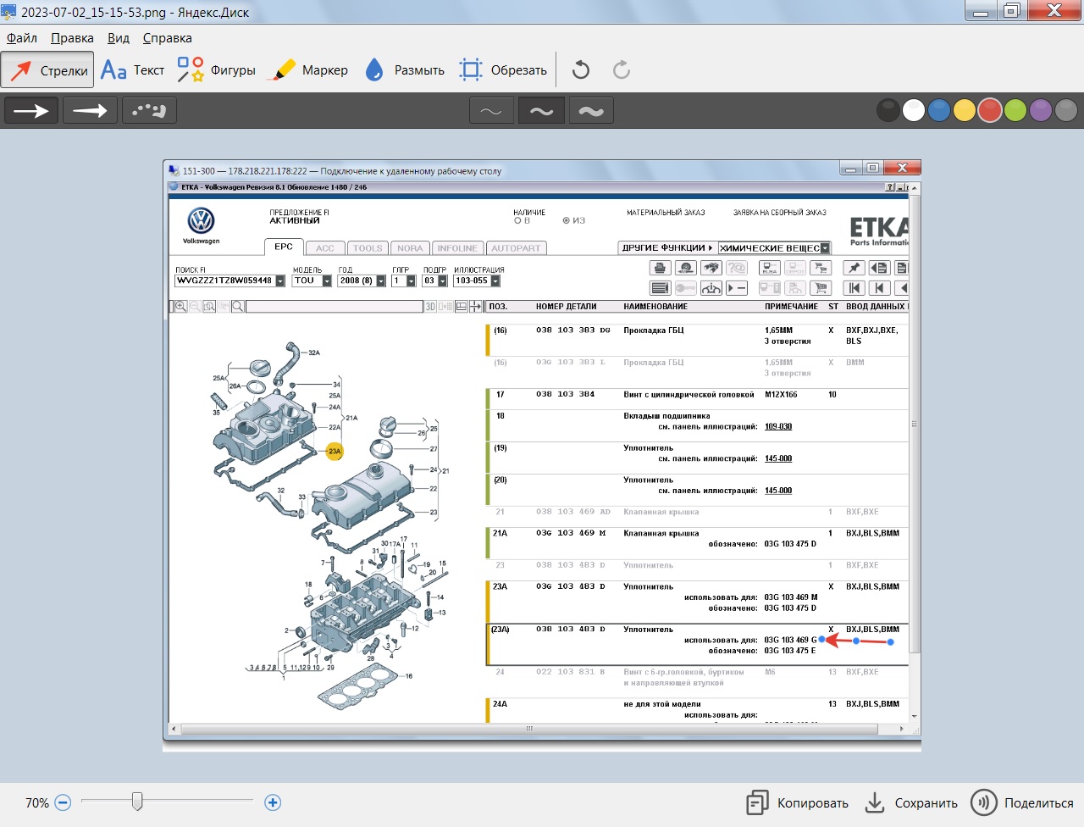Set thick line thickness
Viewport: 1084px width, 827px height.
pos(591,110)
